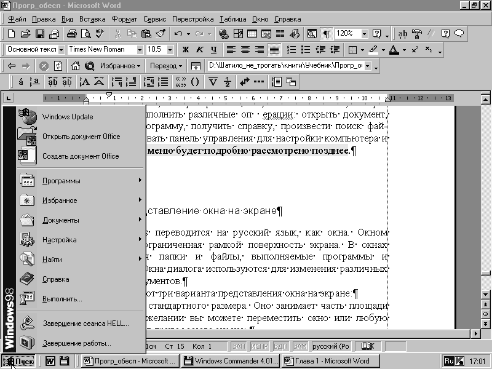Align text to the right

tap(260, 50)
